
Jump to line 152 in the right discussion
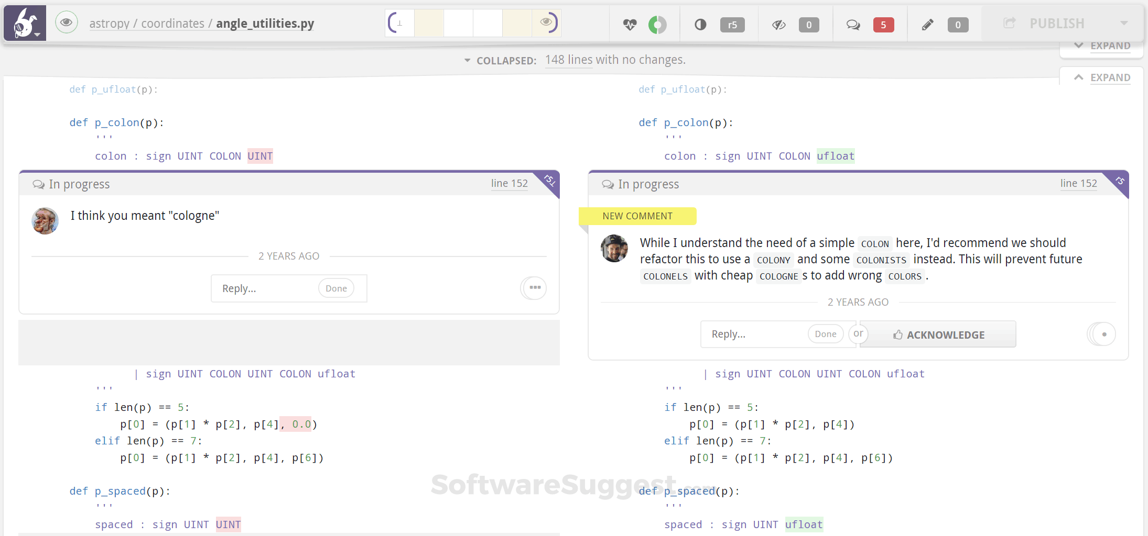click(1079, 183)
